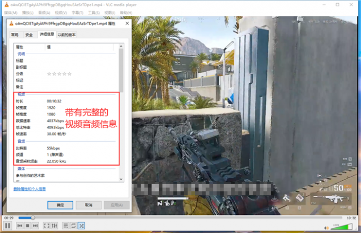Select the 备注 property row
The width and height of the screenshot is (361, 233).
click(x=66, y=87)
